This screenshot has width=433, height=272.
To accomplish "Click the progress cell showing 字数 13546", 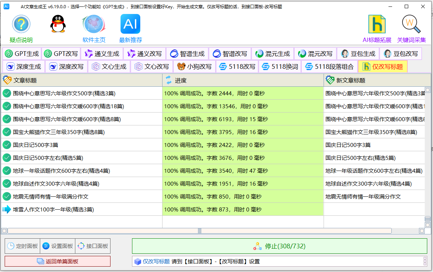I will click(x=243, y=106).
